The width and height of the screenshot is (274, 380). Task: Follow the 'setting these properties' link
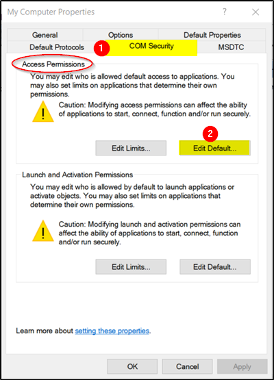[112, 331]
